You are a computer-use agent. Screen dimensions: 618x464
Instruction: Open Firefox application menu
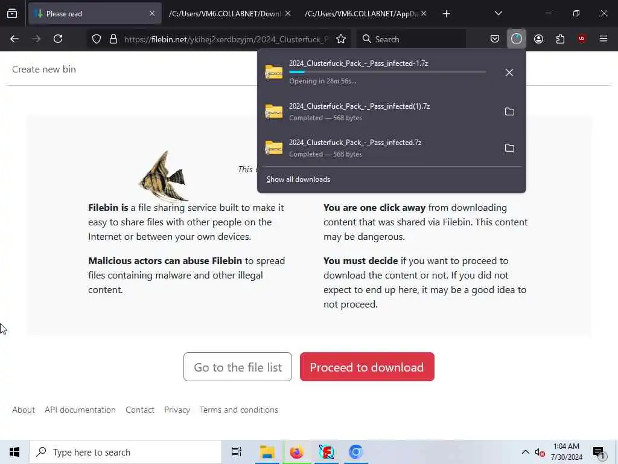(x=604, y=39)
